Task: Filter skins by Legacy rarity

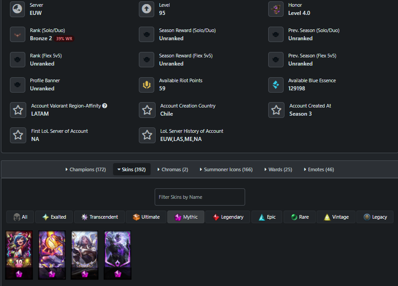Action: [x=375, y=217]
